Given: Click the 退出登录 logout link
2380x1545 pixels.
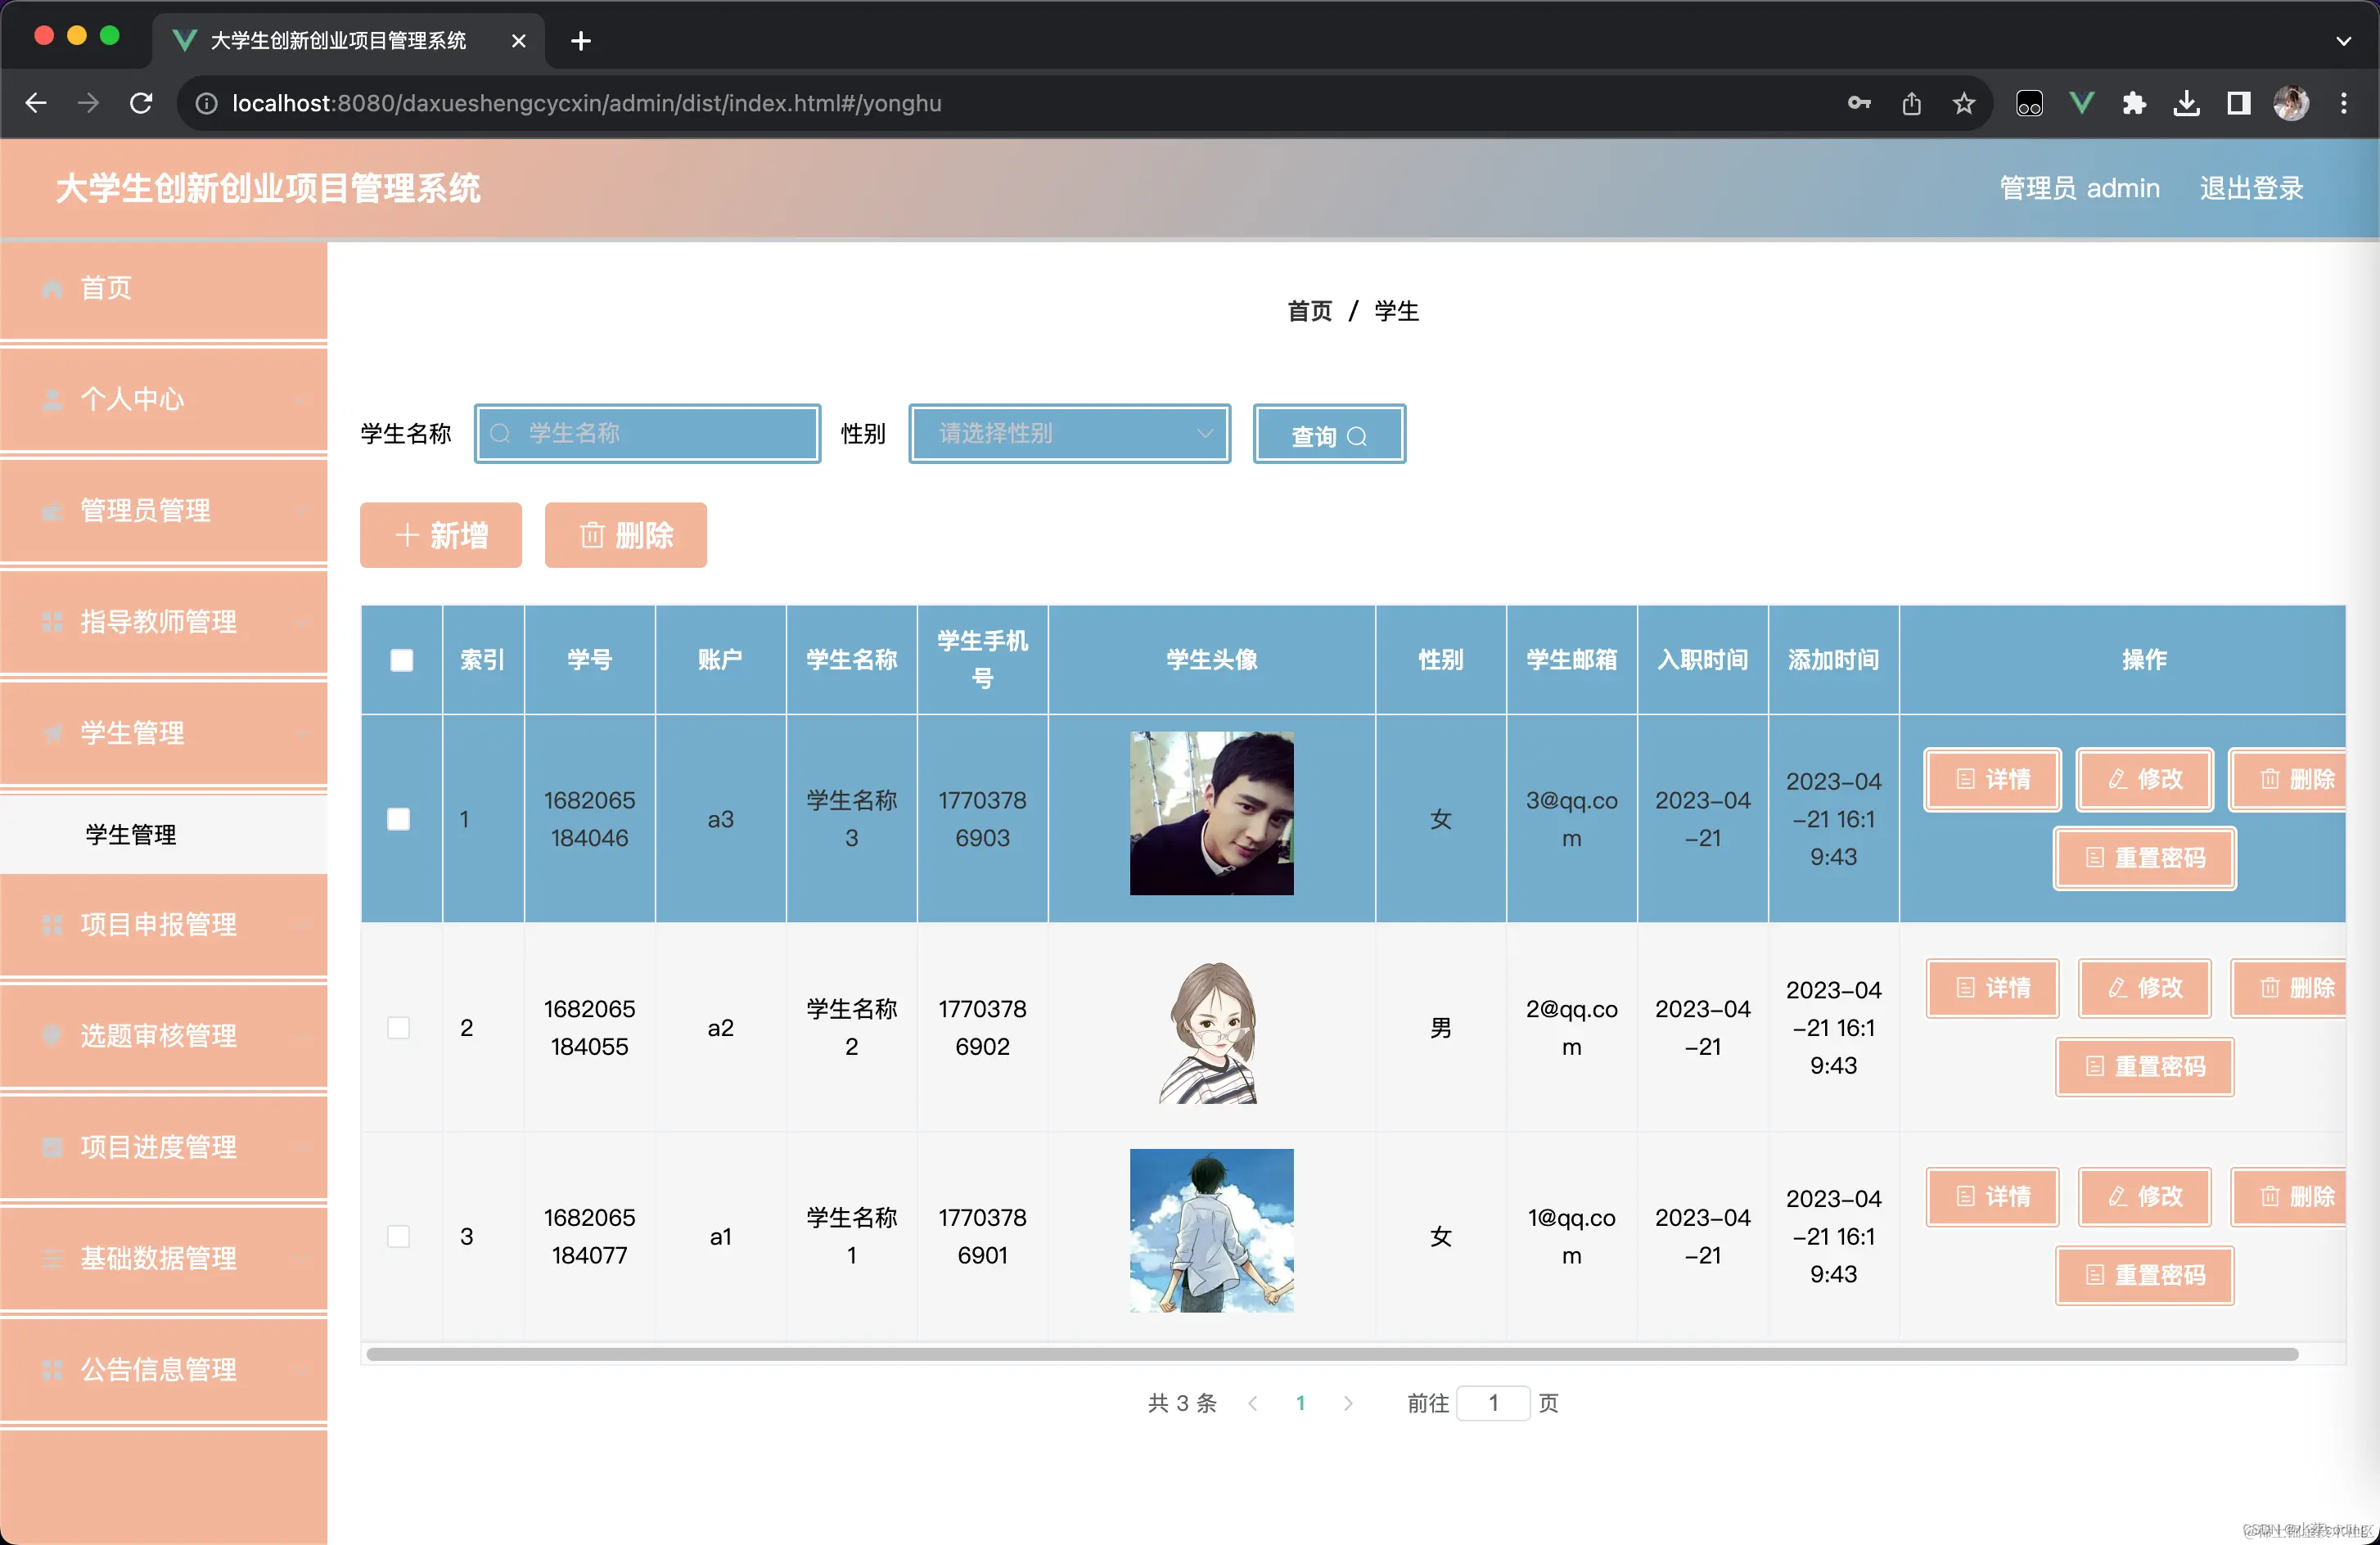Looking at the screenshot, I should coord(2250,188).
